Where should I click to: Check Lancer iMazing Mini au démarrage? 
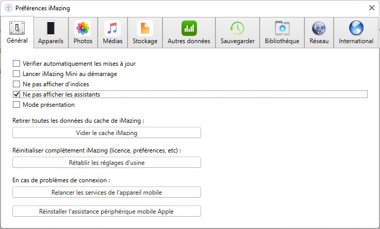[16, 73]
